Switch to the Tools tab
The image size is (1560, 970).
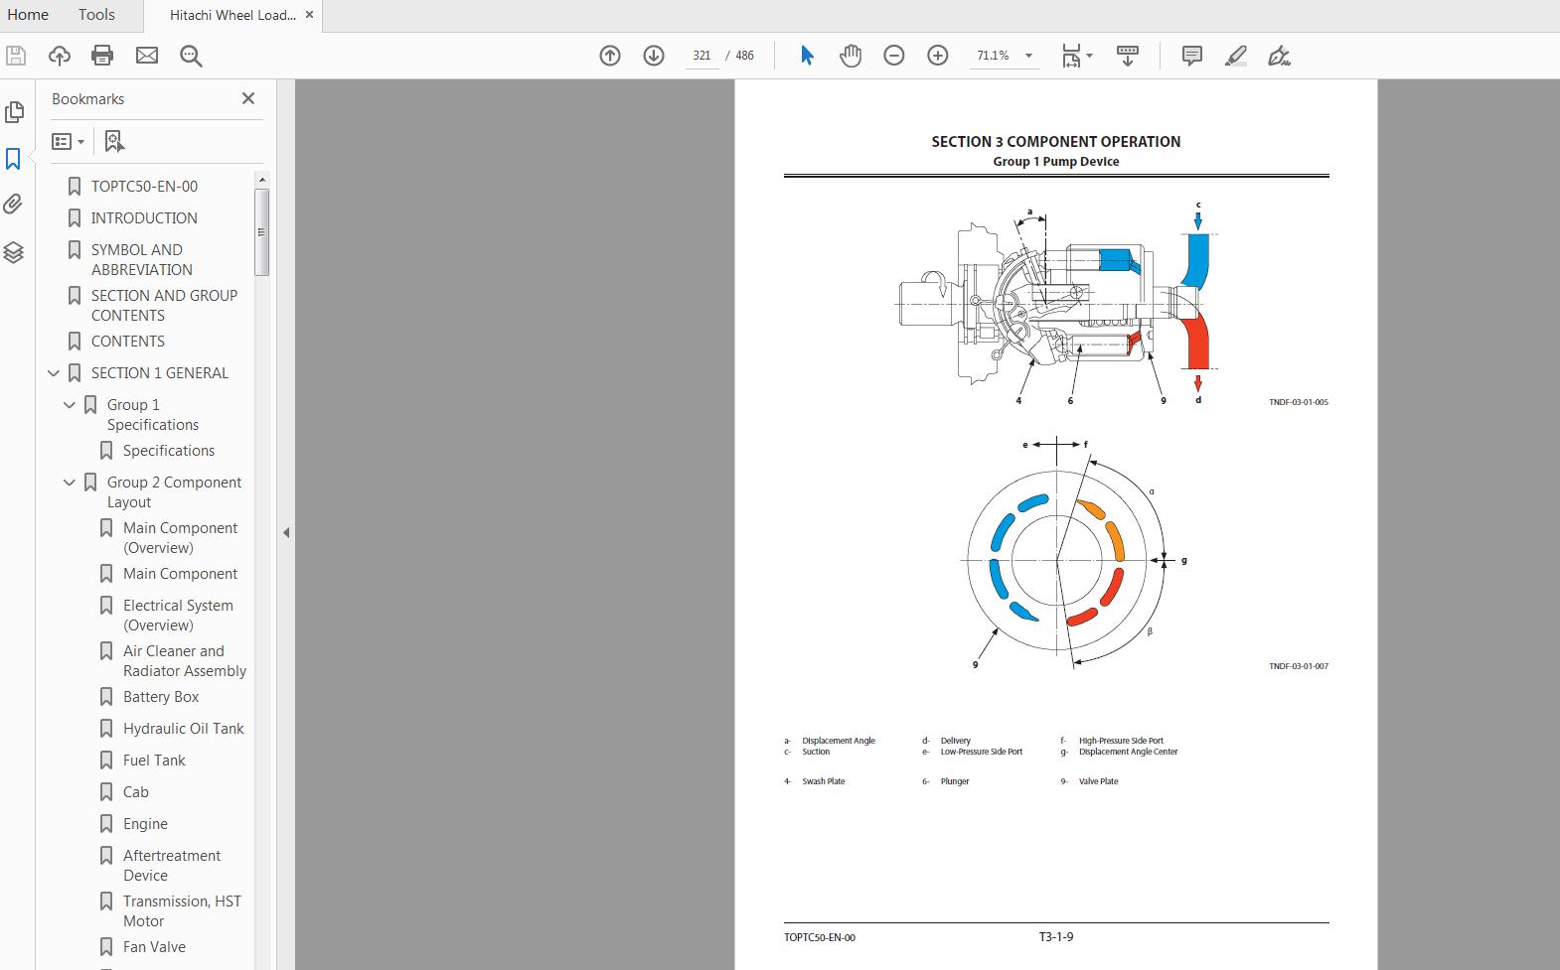[96, 15]
